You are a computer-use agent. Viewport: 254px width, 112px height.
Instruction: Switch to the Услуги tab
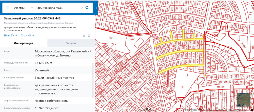(71, 43)
